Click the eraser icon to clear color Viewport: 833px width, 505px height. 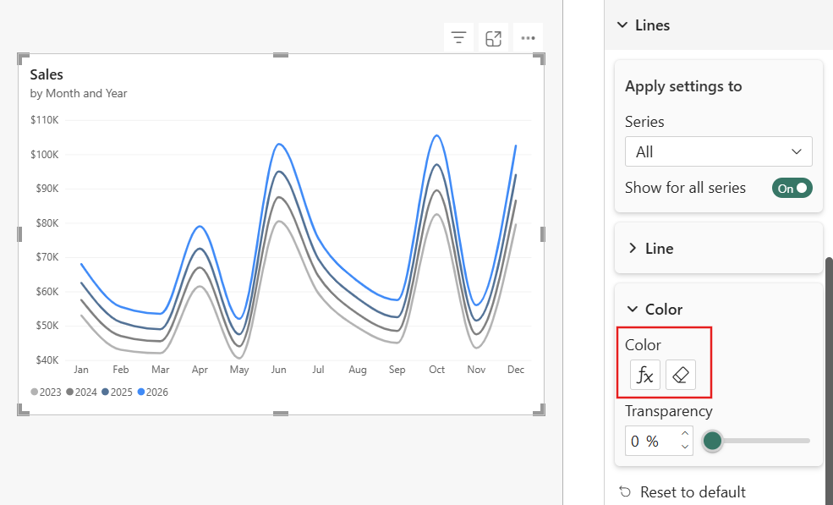(x=681, y=375)
